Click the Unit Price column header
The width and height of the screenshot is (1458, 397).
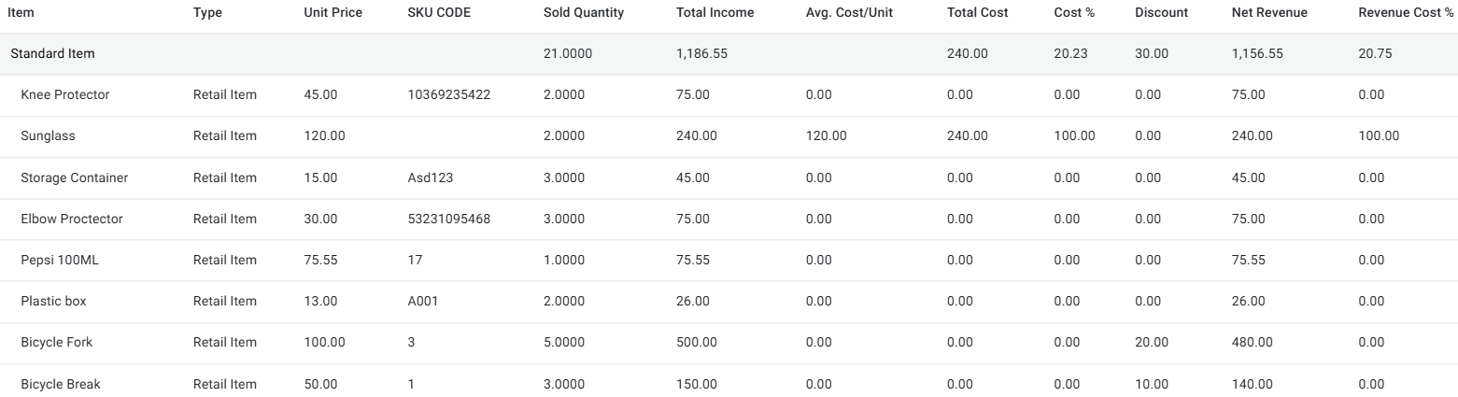(x=333, y=13)
